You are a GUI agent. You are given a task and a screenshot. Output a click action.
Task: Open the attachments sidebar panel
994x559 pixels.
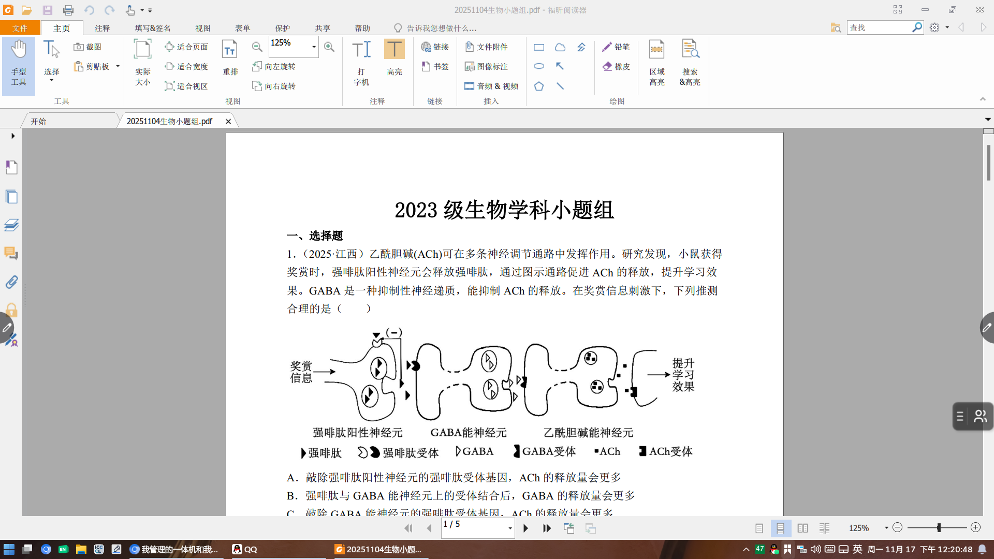11,282
